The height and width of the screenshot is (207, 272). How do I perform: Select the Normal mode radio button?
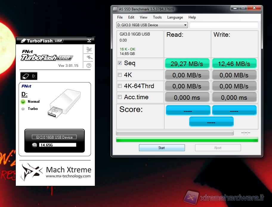23,102
